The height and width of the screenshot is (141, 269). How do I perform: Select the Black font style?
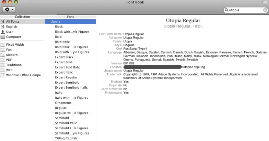59,27
